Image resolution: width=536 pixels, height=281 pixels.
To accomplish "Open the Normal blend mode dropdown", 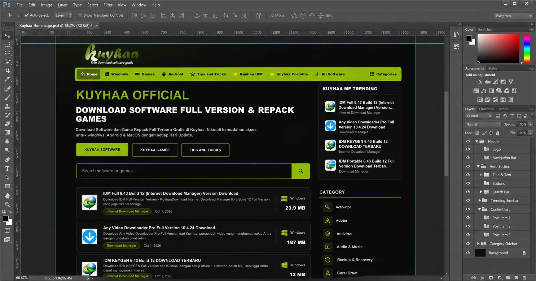I will point(483,124).
